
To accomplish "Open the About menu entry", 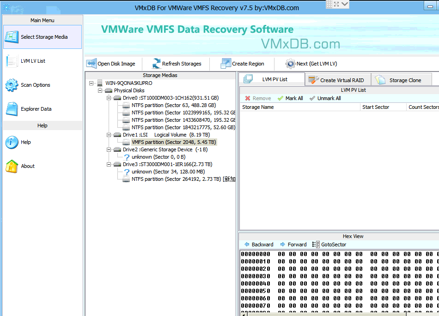I will [43, 166].
